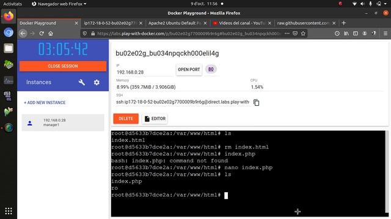Add a new instance

pyautogui.click(x=45, y=103)
